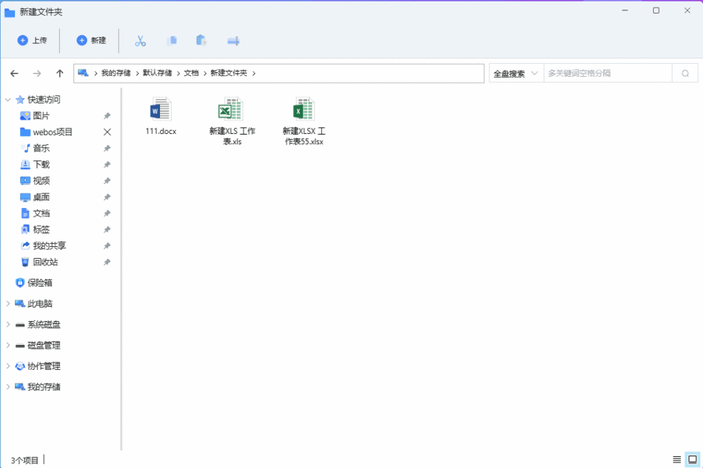Click the rename icon in toolbar
Screen dimensions: 703x468
[x=233, y=40]
